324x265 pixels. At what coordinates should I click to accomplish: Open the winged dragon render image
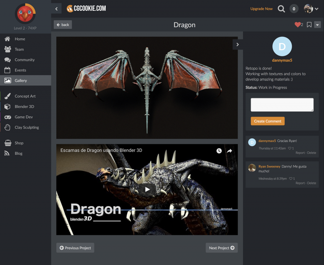pyautogui.click(x=147, y=88)
